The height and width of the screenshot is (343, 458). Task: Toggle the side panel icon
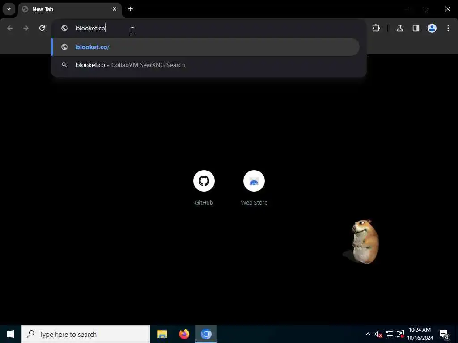pyautogui.click(x=416, y=28)
